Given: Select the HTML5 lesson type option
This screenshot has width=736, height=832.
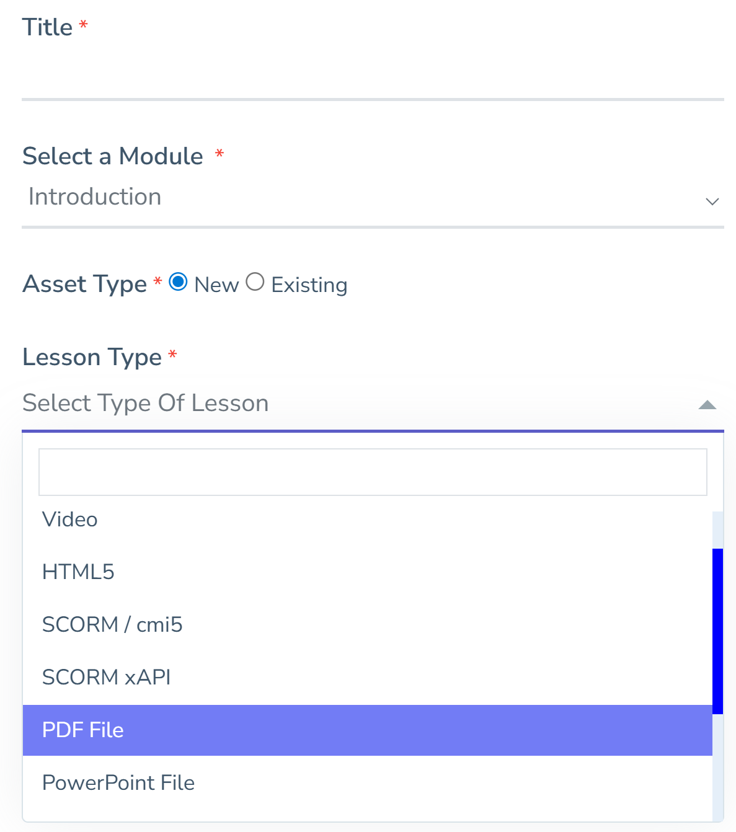Looking at the screenshot, I should [78, 572].
